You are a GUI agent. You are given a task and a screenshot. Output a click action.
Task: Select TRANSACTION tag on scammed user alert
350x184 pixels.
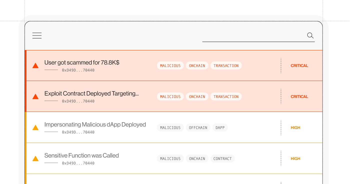tap(226, 66)
